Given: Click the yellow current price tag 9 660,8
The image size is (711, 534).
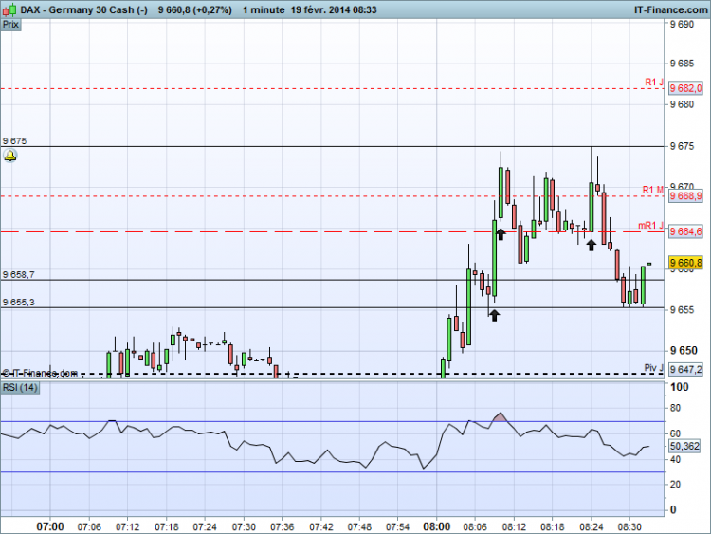Looking at the screenshot, I should (x=685, y=263).
